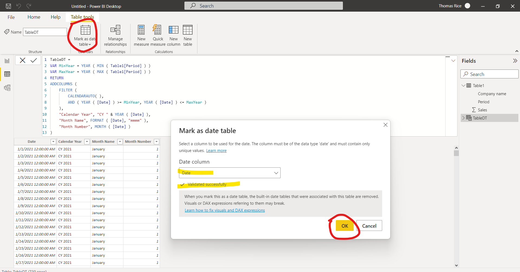
Task: Open Manage relationships
Action: click(x=115, y=35)
